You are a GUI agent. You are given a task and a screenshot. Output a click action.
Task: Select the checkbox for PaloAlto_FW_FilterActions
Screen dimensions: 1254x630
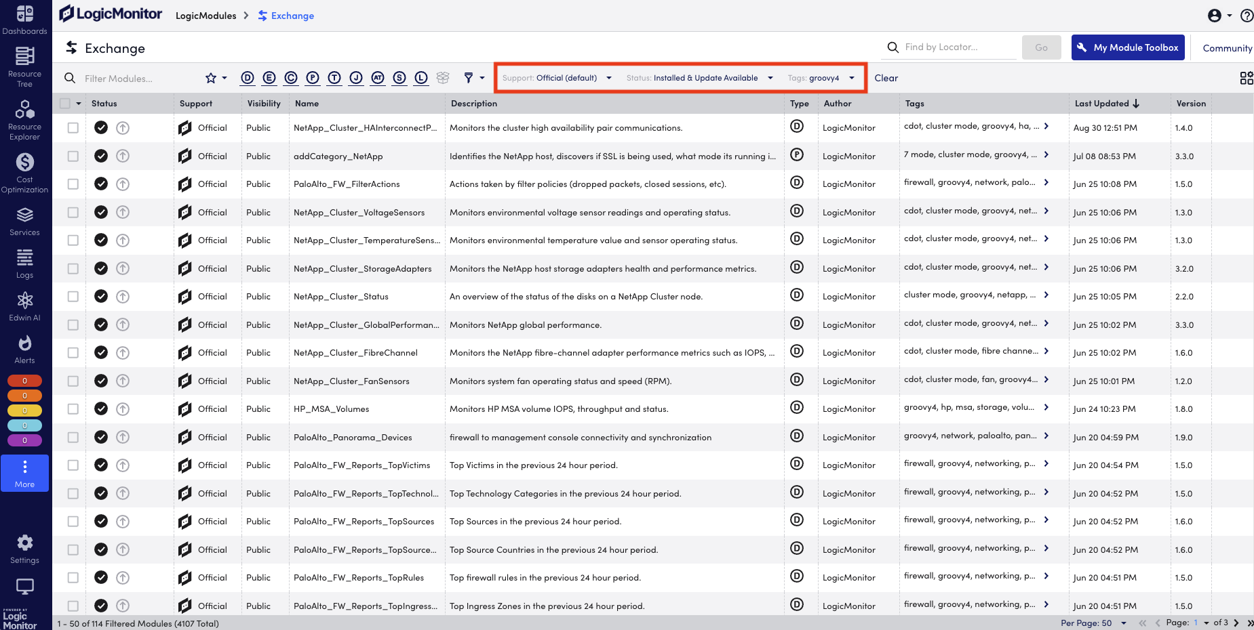[x=73, y=184]
